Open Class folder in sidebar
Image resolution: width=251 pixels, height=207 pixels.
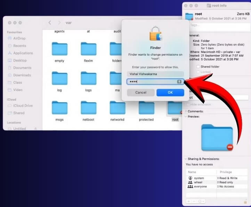click(17, 82)
